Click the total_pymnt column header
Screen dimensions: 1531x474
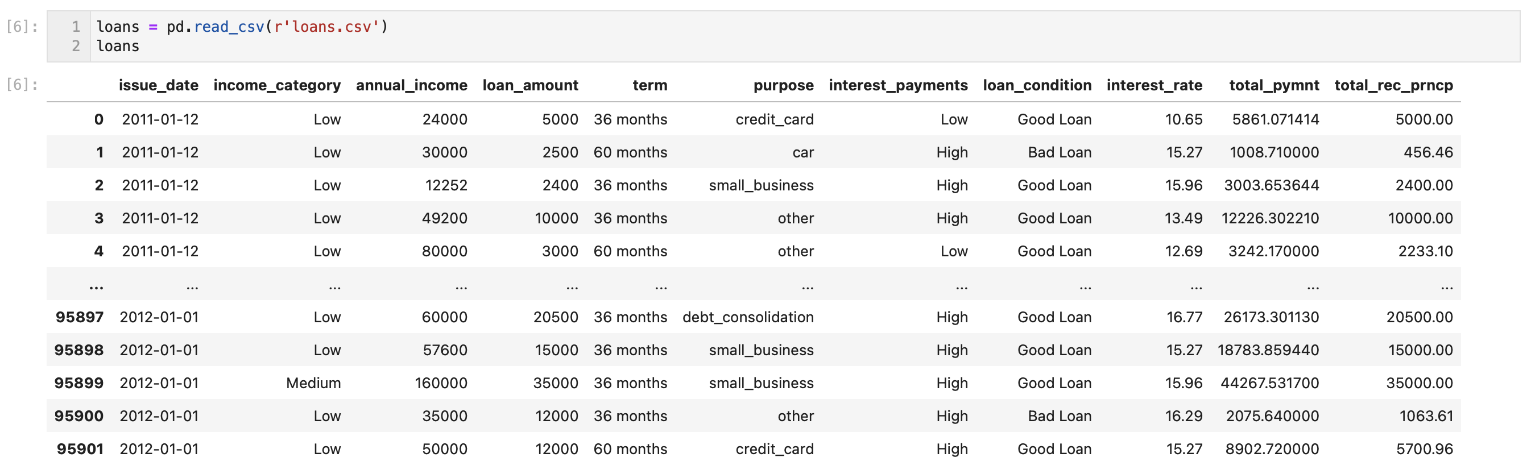click(x=1274, y=85)
